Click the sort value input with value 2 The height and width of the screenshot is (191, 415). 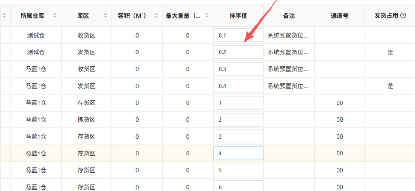pos(238,120)
